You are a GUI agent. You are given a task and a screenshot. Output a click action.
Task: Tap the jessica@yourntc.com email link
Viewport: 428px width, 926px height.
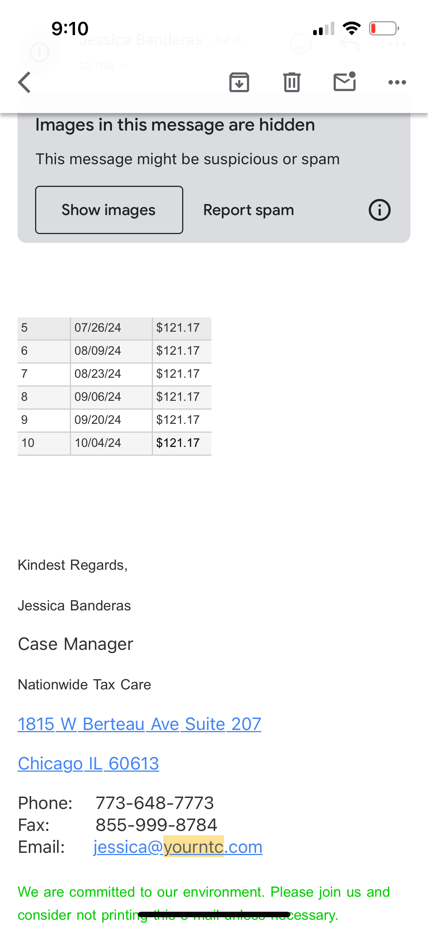point(178,847)
